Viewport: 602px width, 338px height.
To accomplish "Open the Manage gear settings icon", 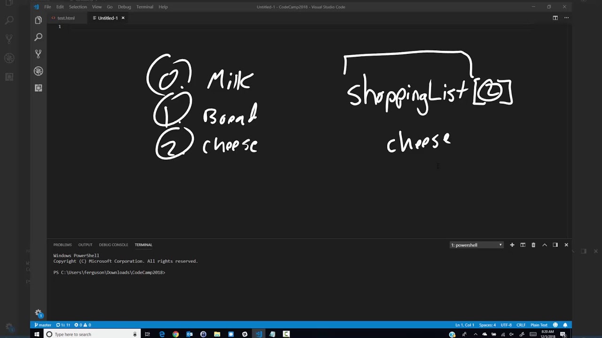I will tap(39, 313).
